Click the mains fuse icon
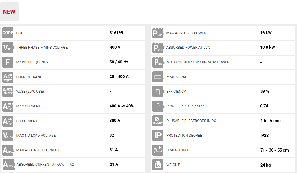The width and height of the screenshot is (297, 173). click(x=158, y=77)
